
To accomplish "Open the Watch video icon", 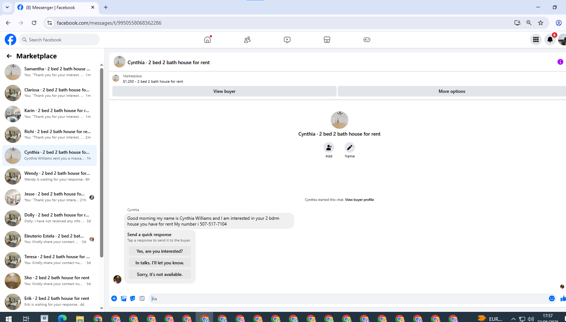I will click(x=287, y=40).
